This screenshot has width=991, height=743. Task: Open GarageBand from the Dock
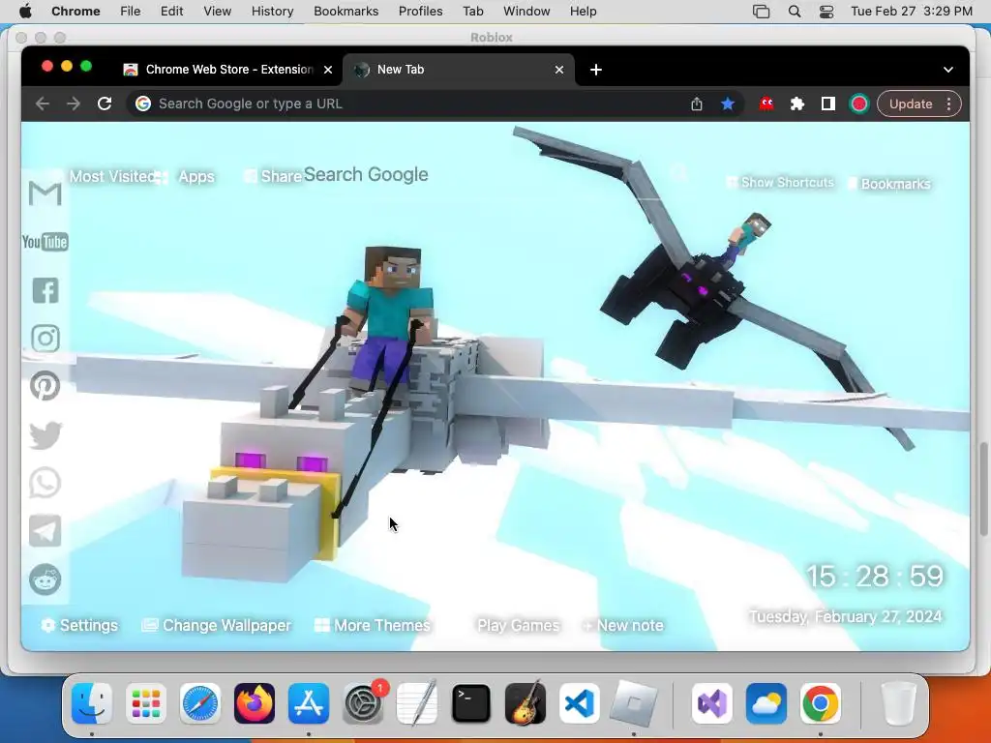tap(526, 703)
